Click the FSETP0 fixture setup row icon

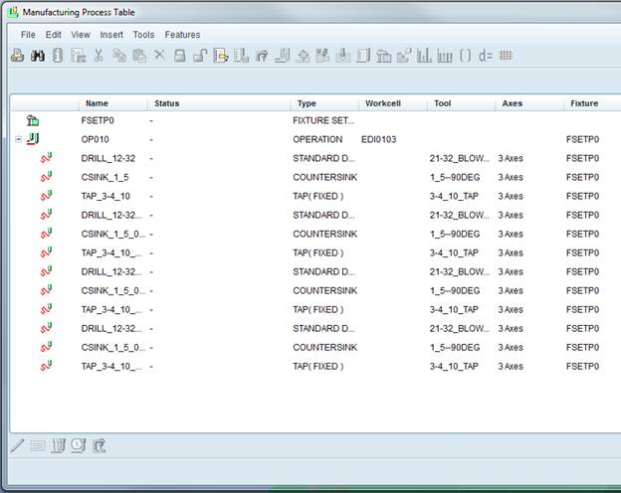[33, 120]
